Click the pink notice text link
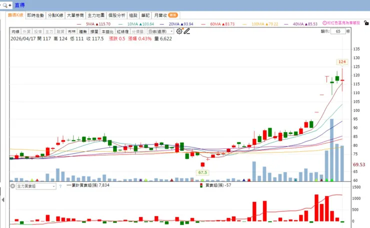 [343, 23]
